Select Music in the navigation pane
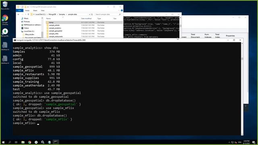Image resolution: width=258 pixels, height=145 pixels. pyautogui.click(x=26, y=19)
